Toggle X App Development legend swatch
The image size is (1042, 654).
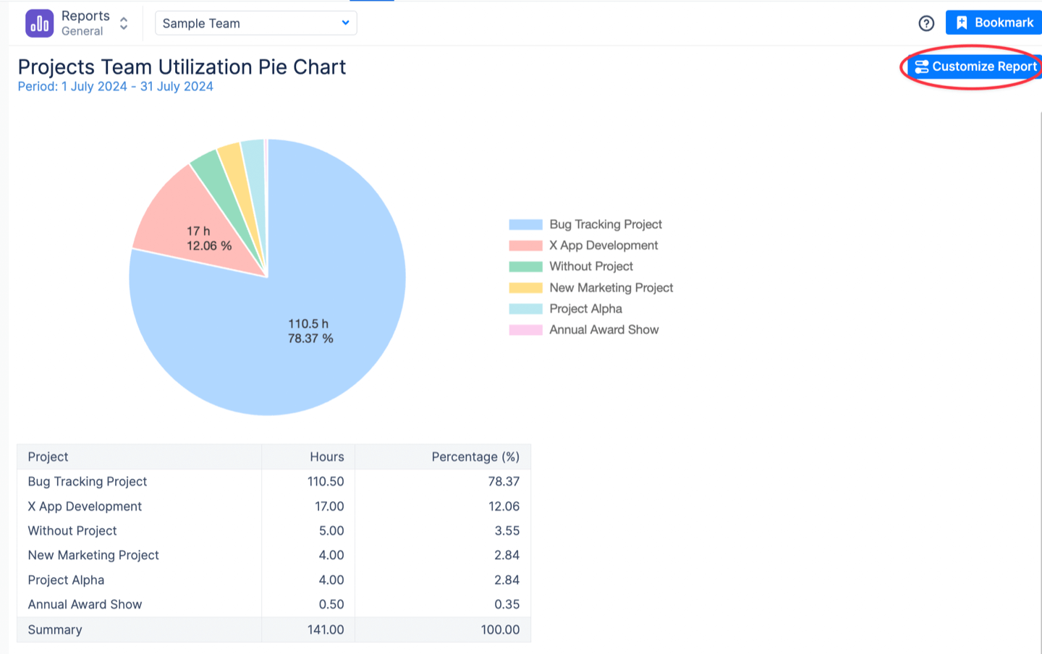(525, 245)
